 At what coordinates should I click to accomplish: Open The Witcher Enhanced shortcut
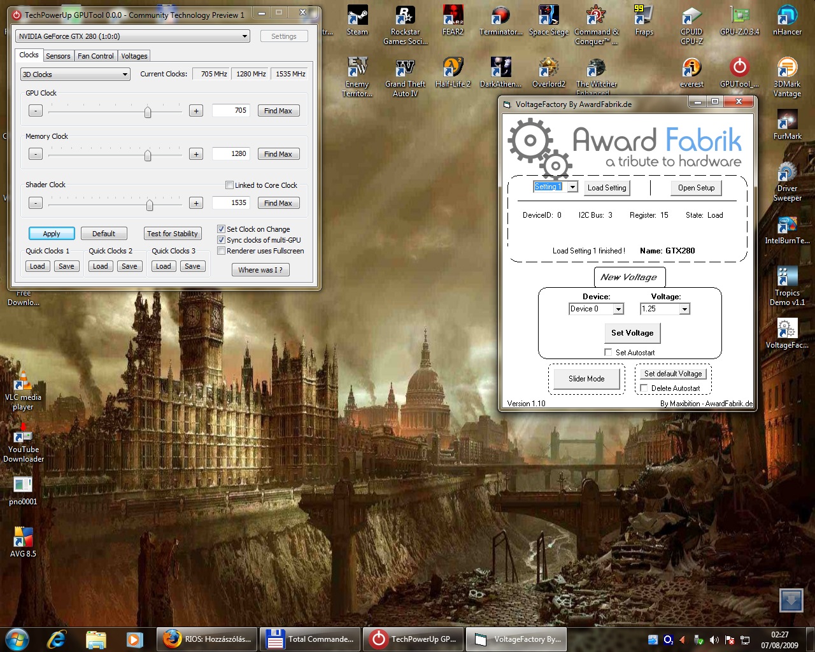point(596,76)
